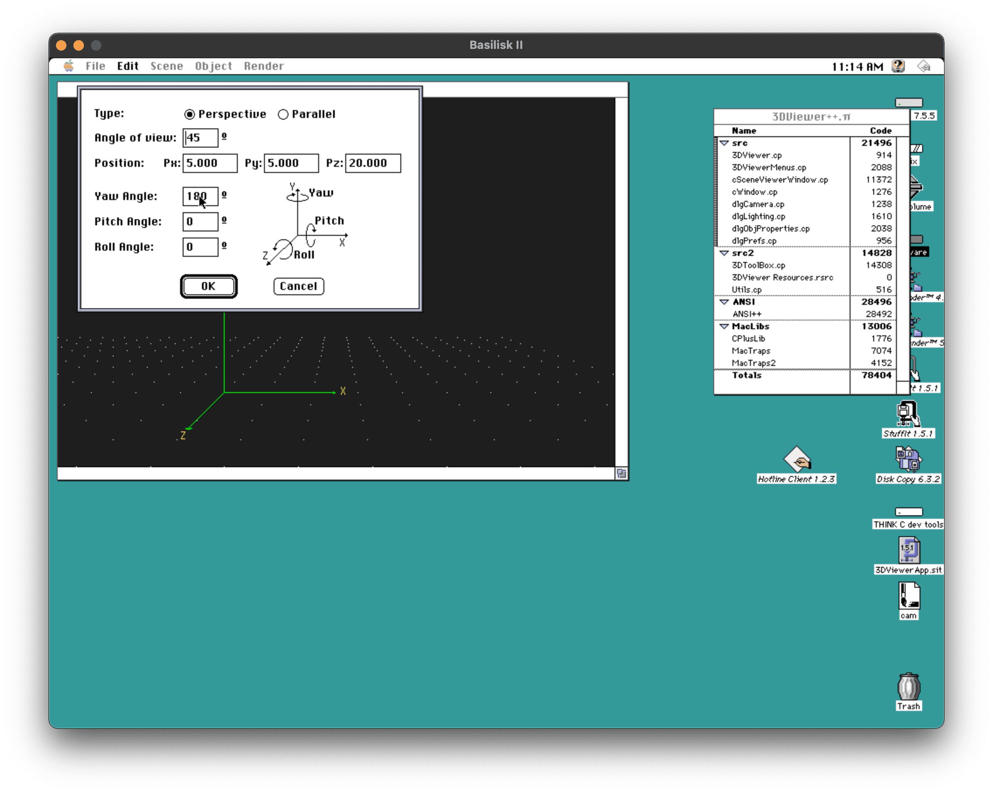Screen dimensions: 993x793
Task: Confirm the camera dialog with OK
Action: click(208, 286)
